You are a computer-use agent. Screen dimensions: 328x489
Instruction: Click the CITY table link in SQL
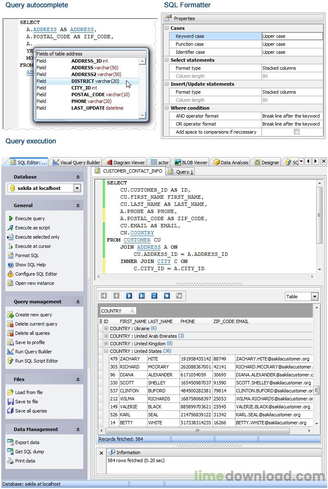point(164,261)
